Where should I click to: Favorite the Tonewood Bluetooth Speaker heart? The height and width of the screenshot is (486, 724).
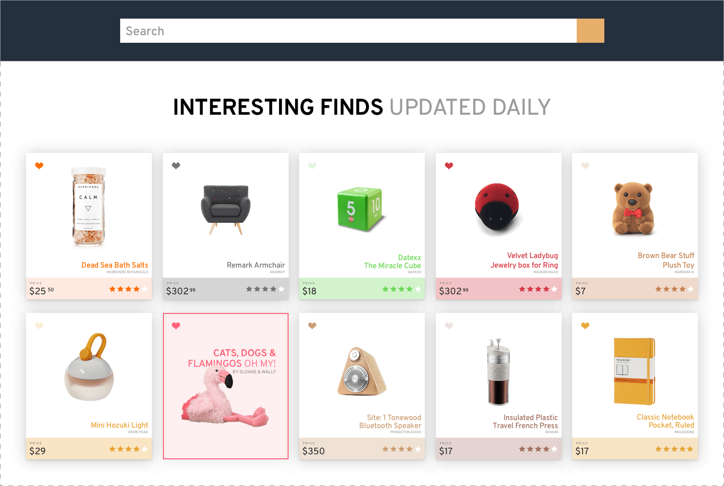click(x=312, y=326)
